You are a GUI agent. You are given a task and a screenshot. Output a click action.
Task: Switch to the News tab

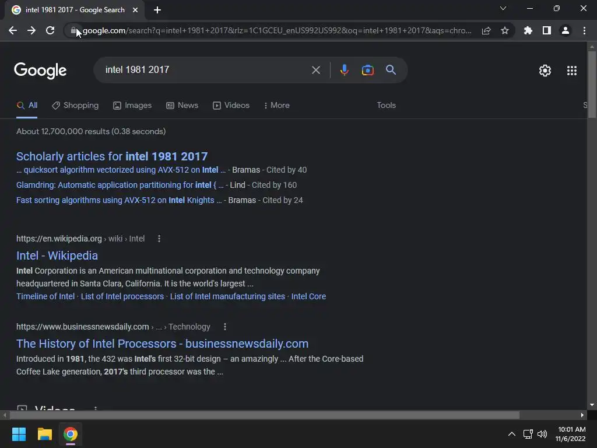(182, 106)
